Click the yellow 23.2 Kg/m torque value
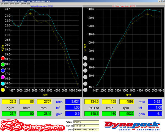This screenshot has width=165, height=132. (x=9, y=101)
